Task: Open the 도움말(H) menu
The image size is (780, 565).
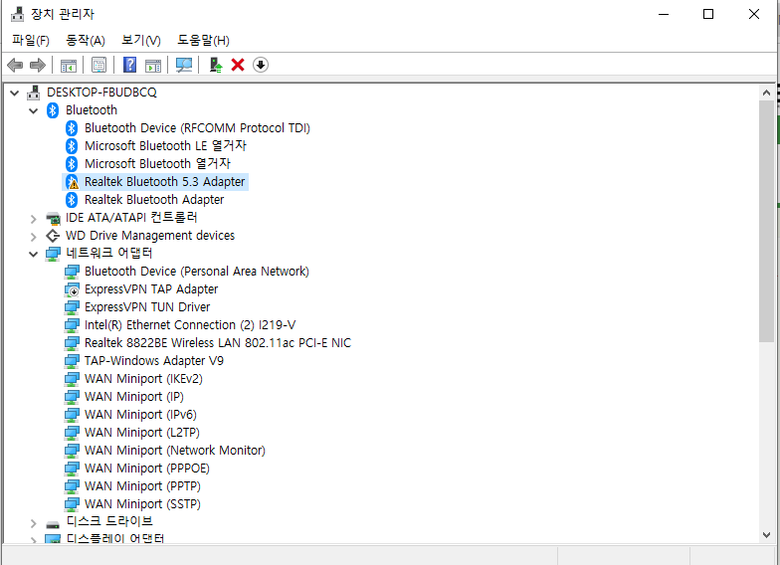Action: pos(203,40)
